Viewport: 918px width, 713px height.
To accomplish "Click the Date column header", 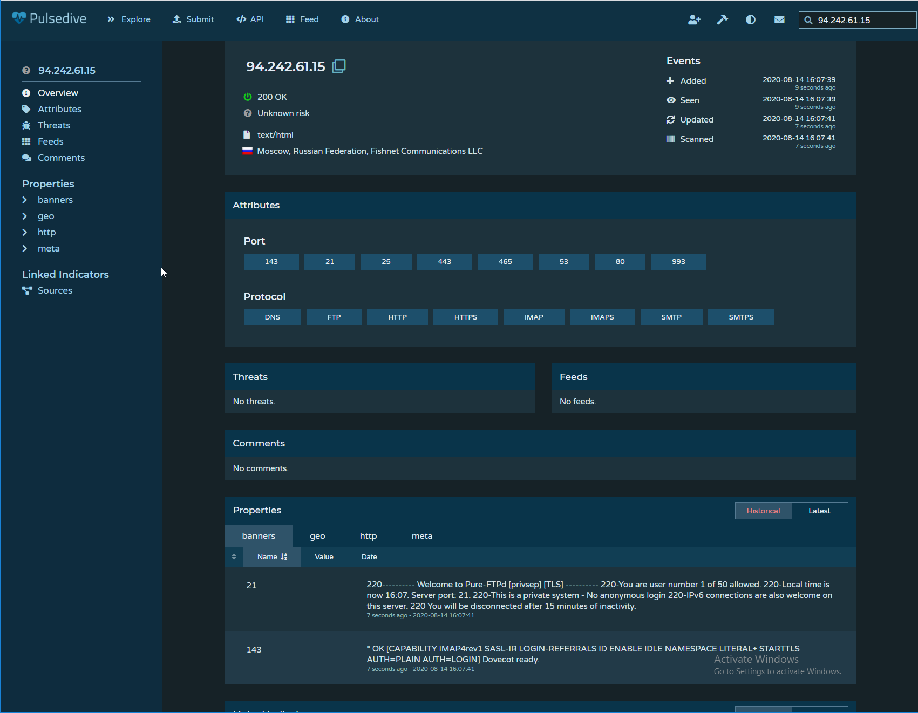I will [x=369, y=556].
